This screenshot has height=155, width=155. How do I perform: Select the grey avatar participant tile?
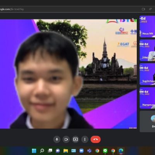coord(147,121)
